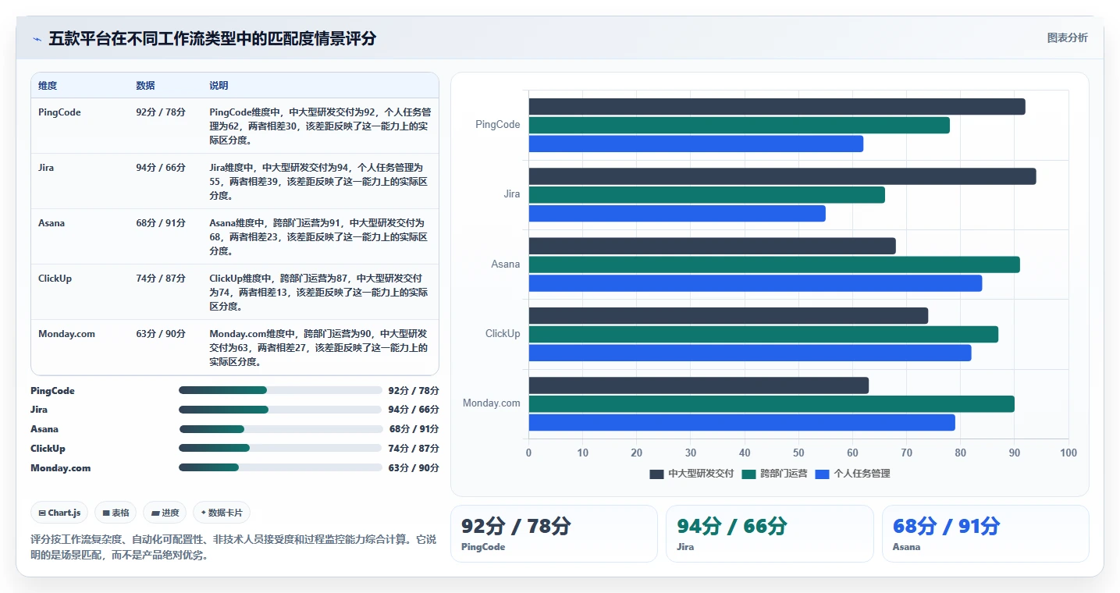Click the Monday.com table row name
The height and width of the screenshot is (593, 1120).
[66, 334]
